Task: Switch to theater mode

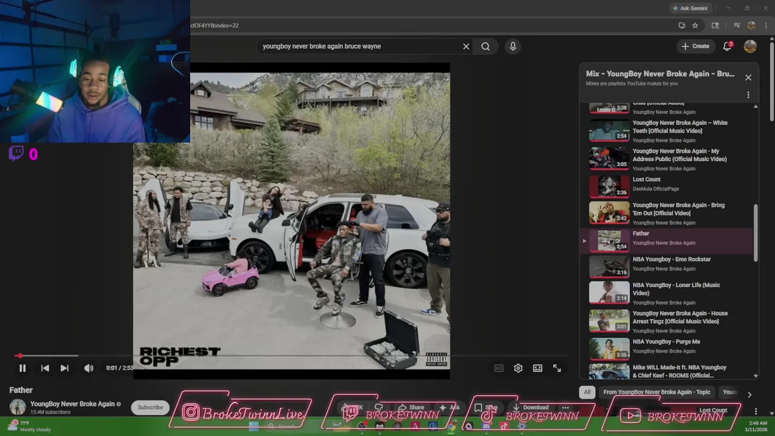Action: (538, 368)
